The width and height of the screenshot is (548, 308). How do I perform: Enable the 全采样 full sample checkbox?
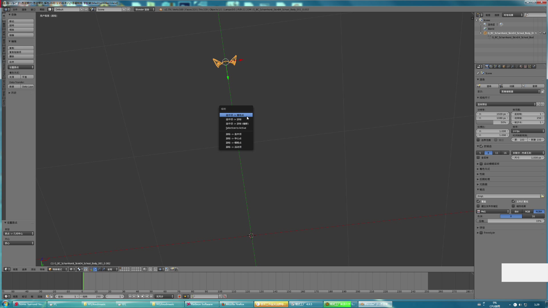click(x=478, y=157)
